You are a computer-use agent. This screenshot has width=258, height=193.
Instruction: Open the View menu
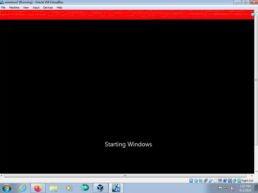tap(26, 8)
